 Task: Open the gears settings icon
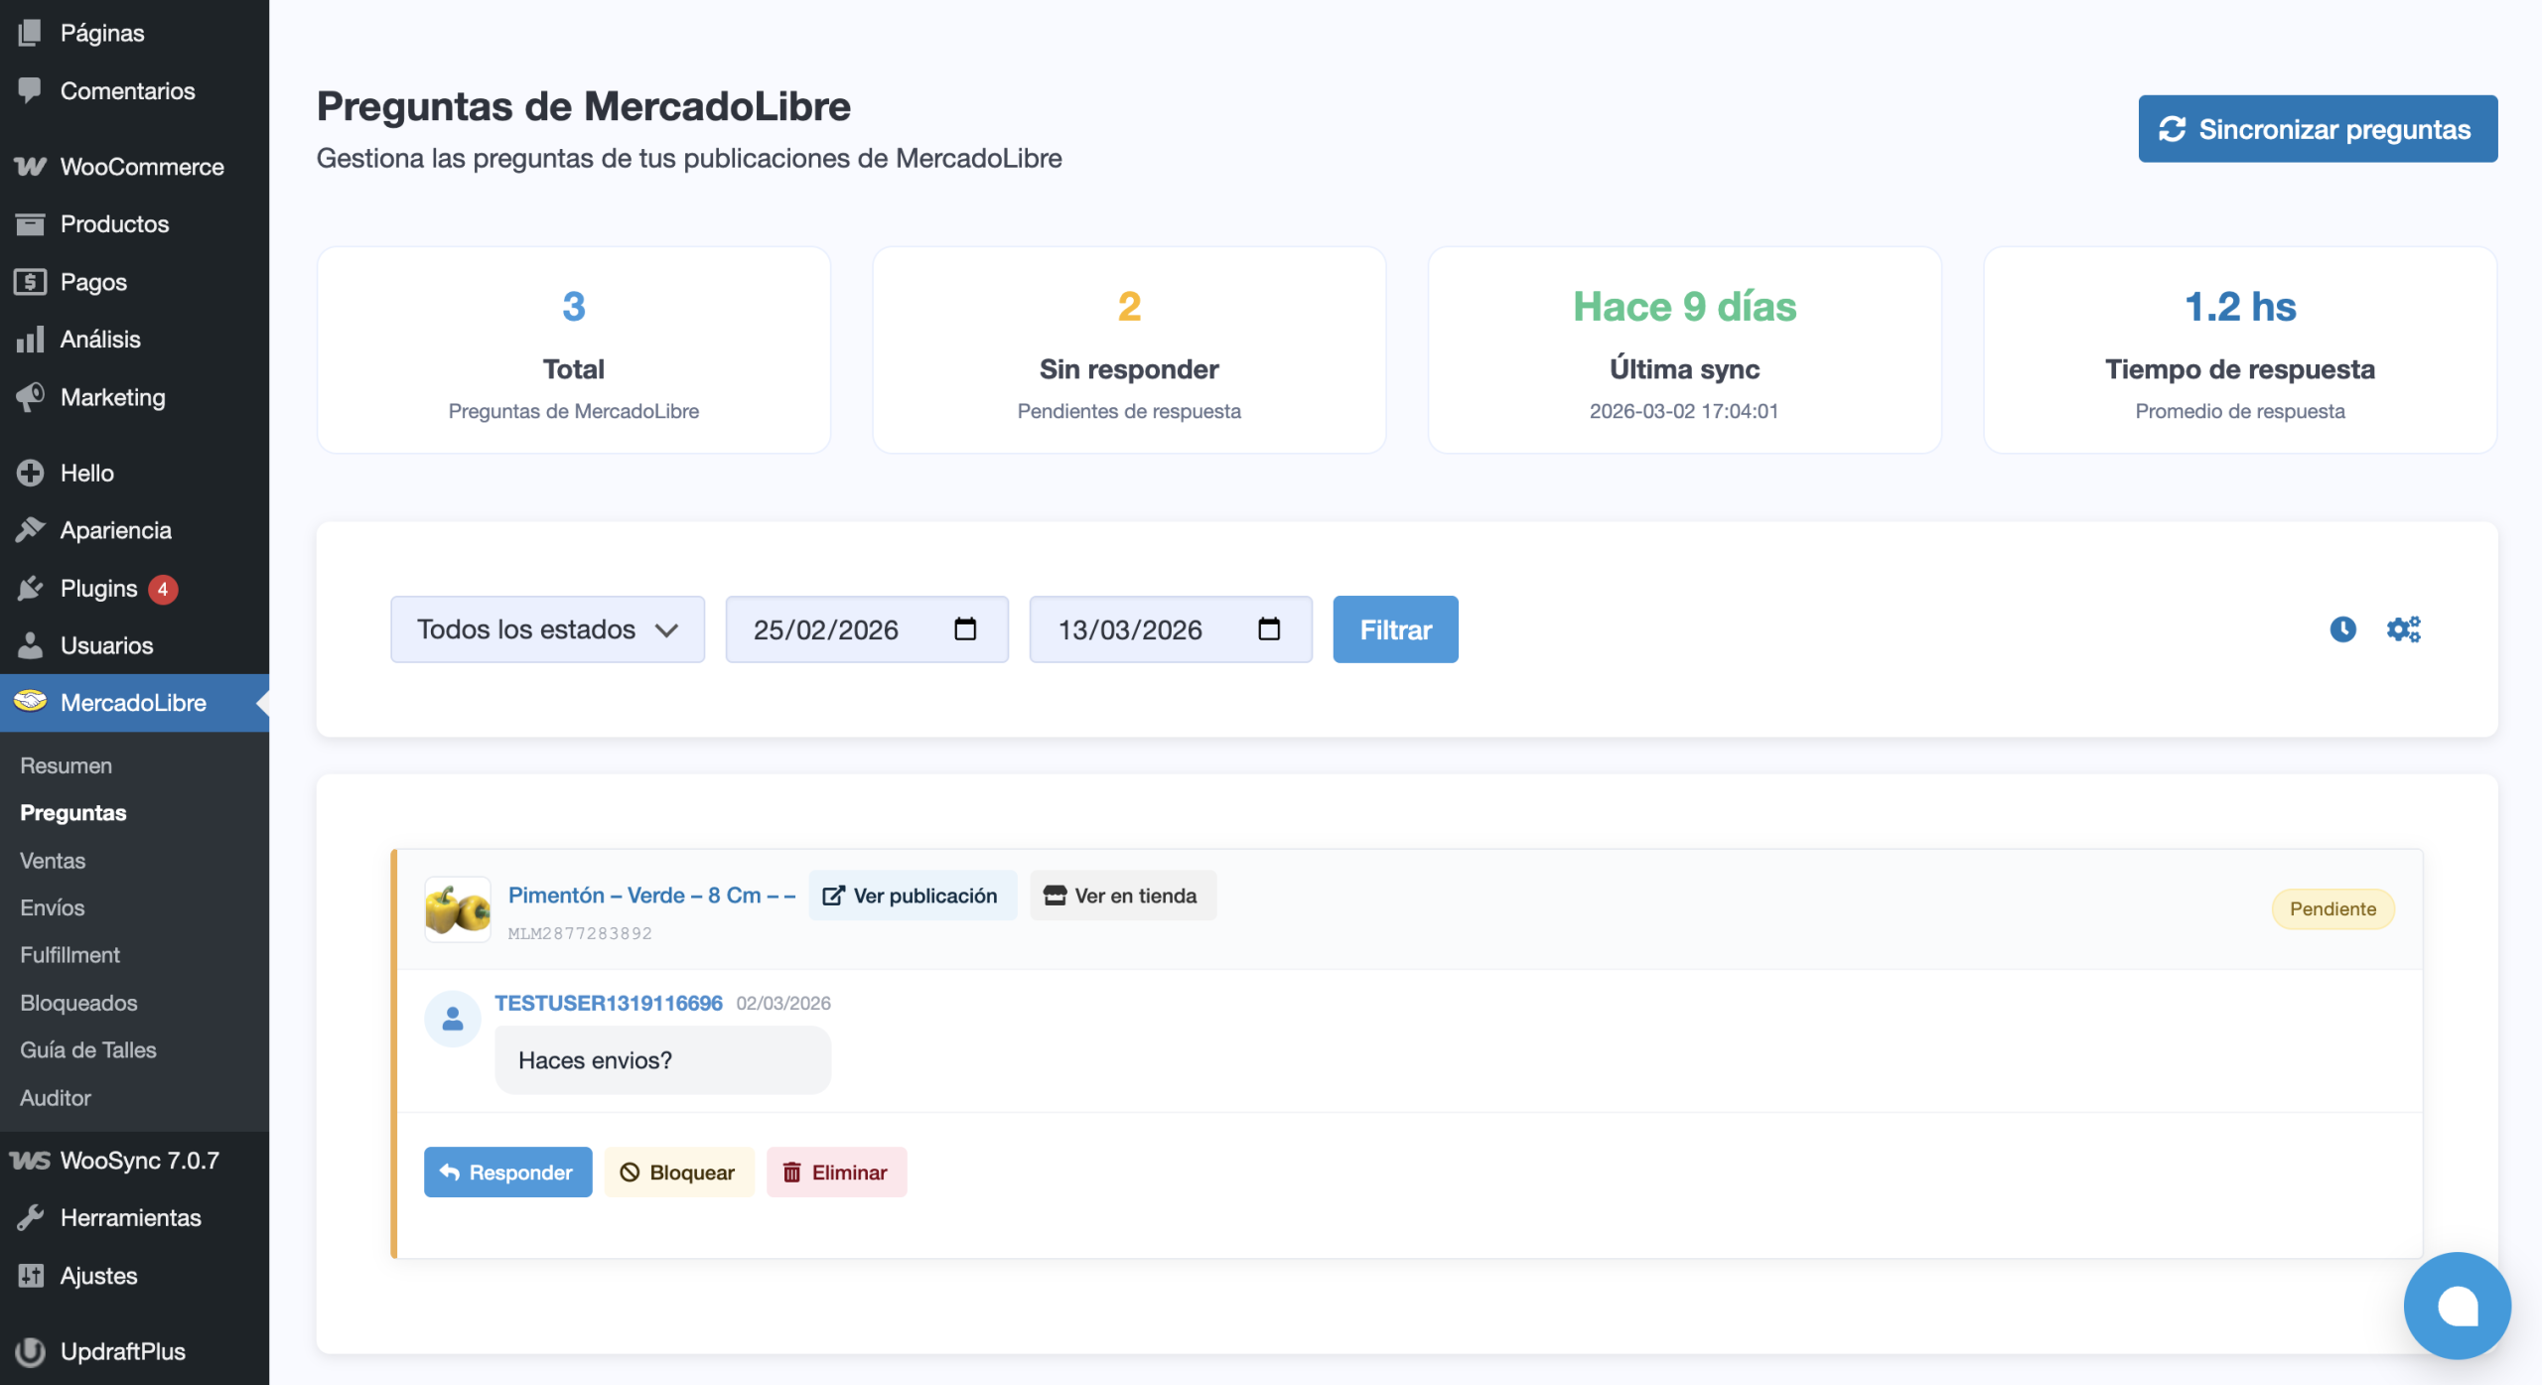2404,629
